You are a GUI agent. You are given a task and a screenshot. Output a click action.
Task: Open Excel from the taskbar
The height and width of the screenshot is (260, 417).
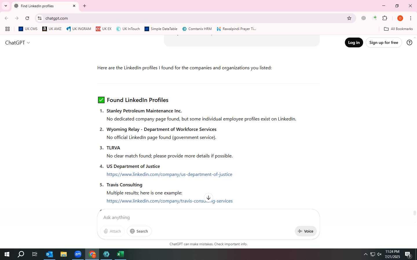tap(120, 254)
